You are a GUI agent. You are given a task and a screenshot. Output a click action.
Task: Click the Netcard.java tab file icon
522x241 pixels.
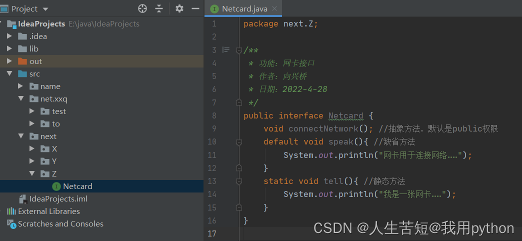[214, 9]
